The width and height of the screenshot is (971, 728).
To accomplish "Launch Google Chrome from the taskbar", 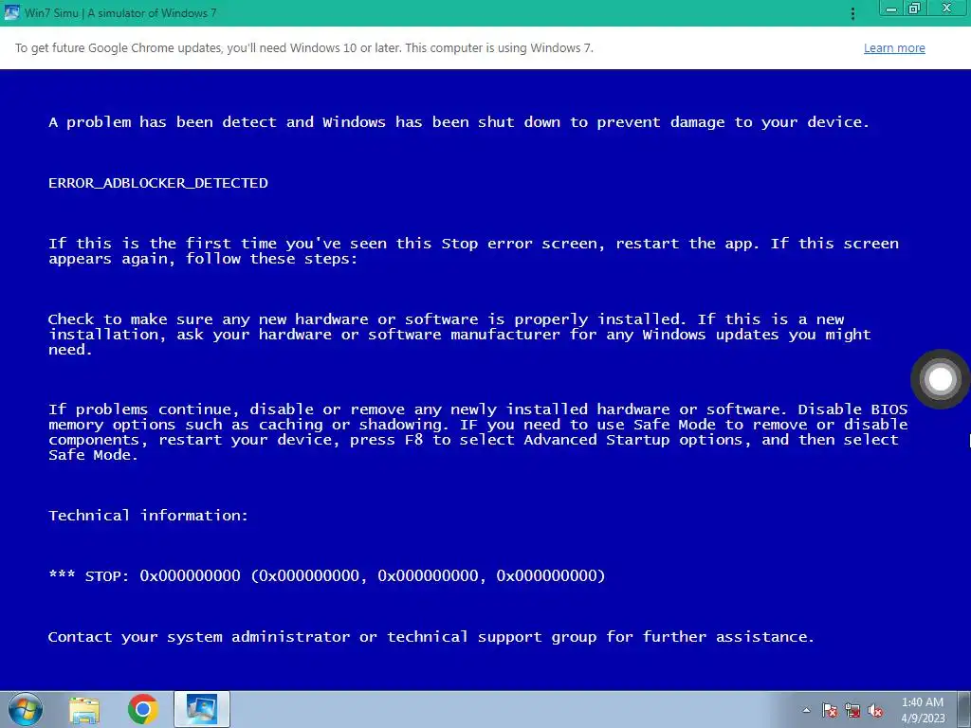I will [x=143, y=709].
